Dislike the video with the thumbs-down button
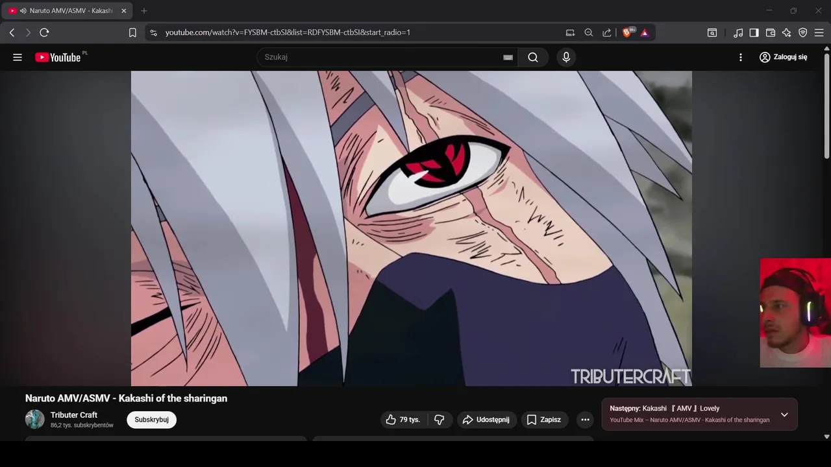The height and width of the screenshot is (467, 831). tap(440, 420)
